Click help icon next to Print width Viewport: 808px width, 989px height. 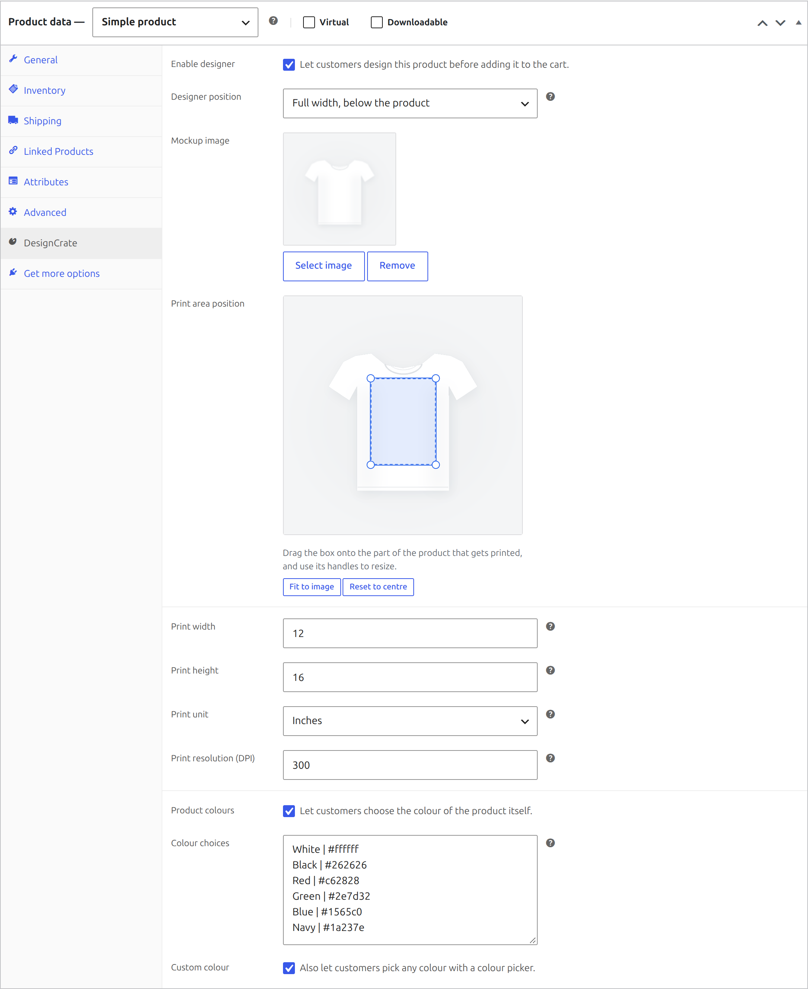point(550,626)
